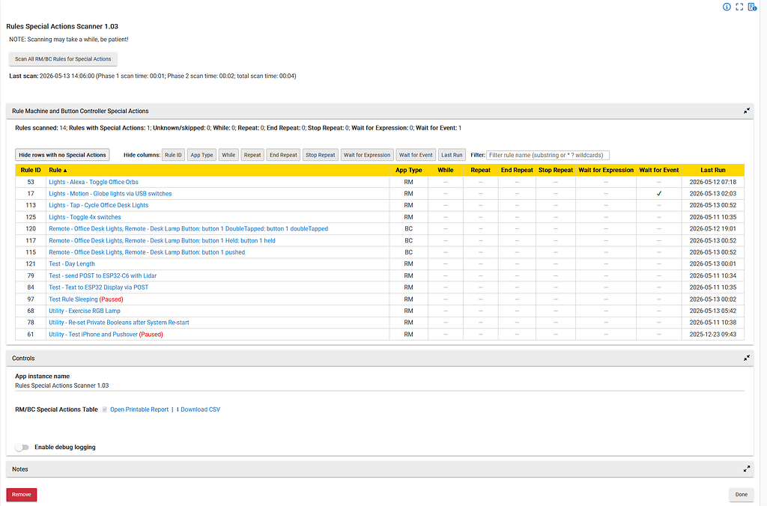Image resolution: width=767 pixels, height=506 pixels.
Task: Hide the While column
Action: (x=228, y=155)
